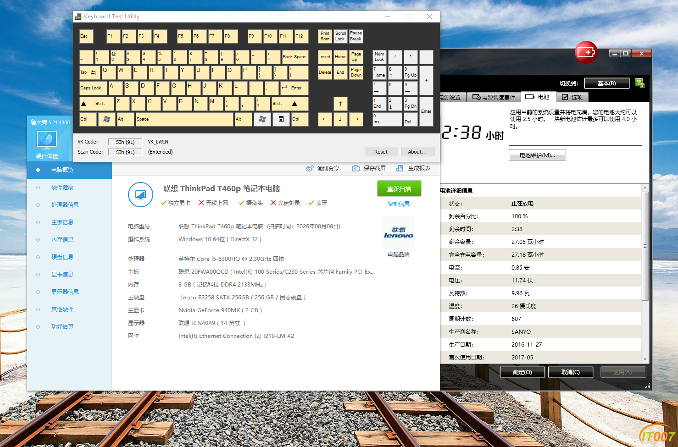678x447 pixels.
Task: Click the 基本(B) switch button
Action: tap(606, 83)
